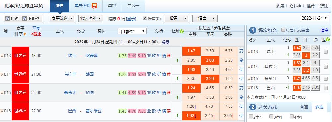Select 瑞士 home win odds 1.47
The width and height of the screenshot is (332, 122).
click(x=191, y=51)
